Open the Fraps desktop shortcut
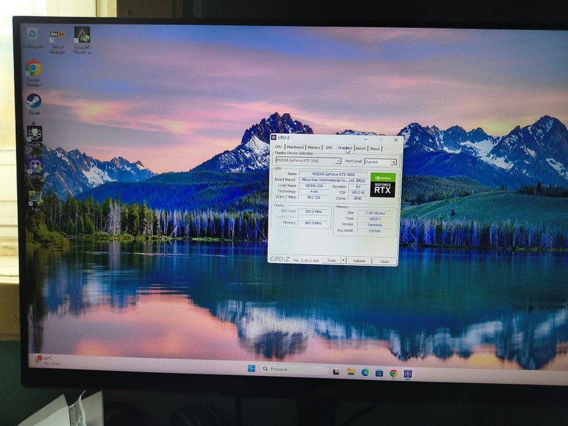Screen dimensions: 568x426 [x=36, y=200]
